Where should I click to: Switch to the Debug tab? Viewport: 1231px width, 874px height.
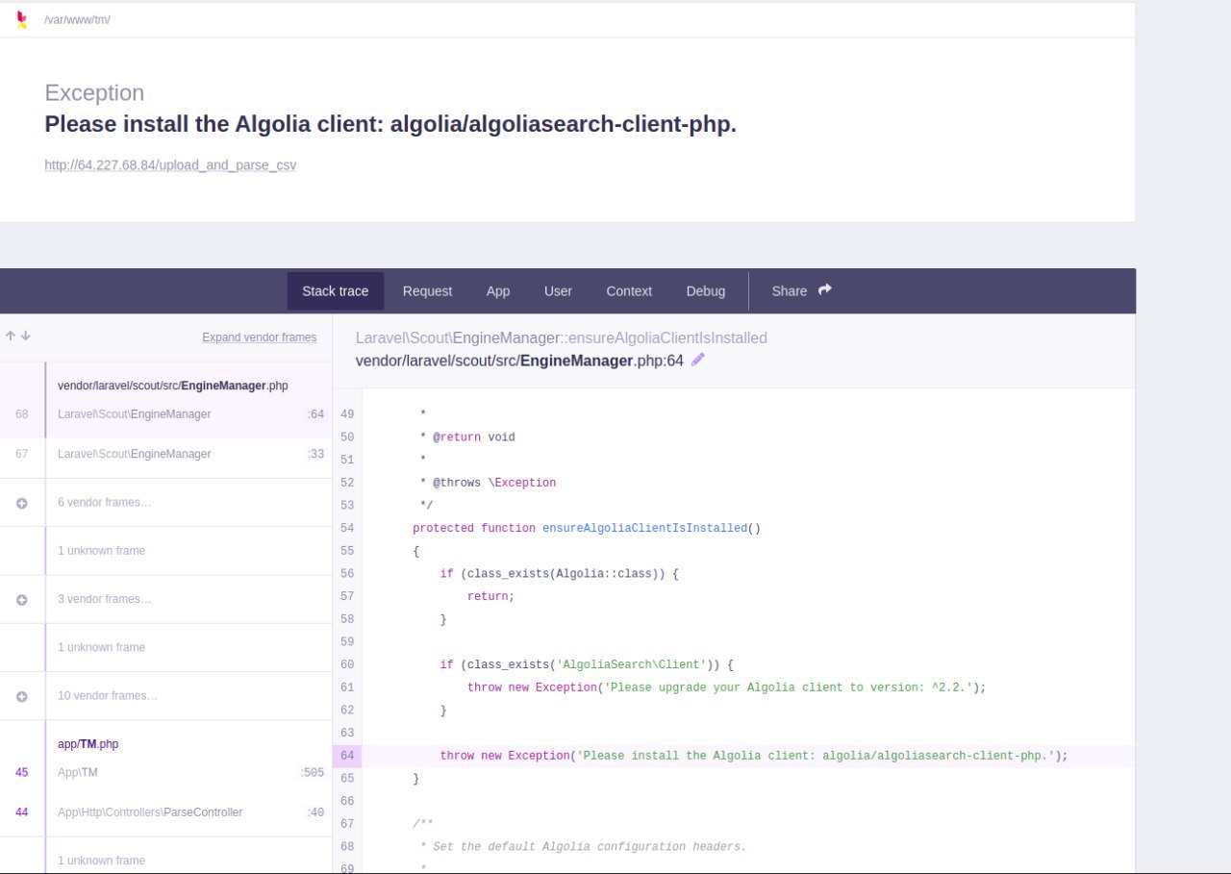click(x=706, y=290)
